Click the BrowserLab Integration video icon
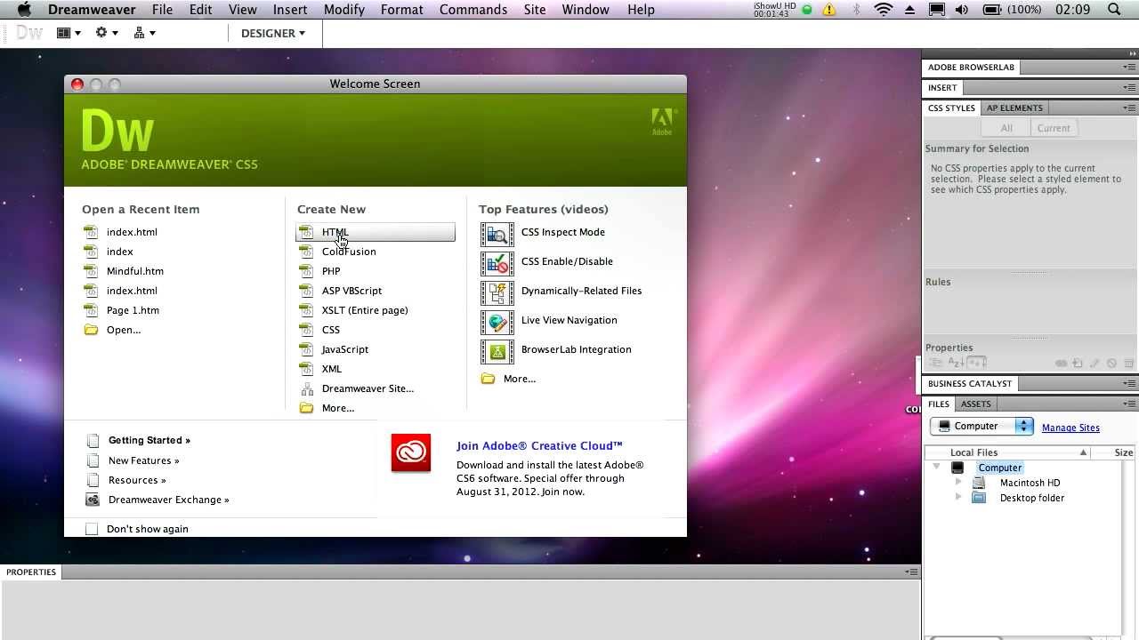1139x640 pixels. [x=497, y=351]
